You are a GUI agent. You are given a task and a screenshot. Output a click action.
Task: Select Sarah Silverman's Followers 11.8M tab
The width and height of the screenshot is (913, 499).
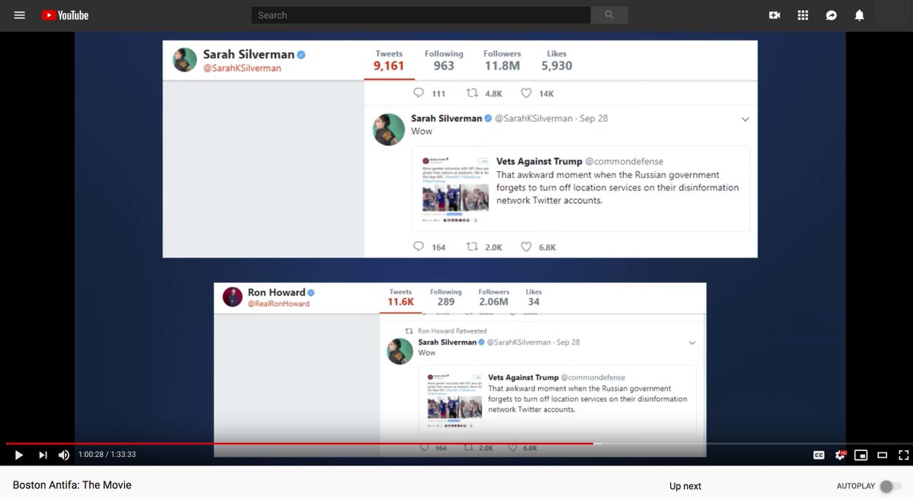502,61
